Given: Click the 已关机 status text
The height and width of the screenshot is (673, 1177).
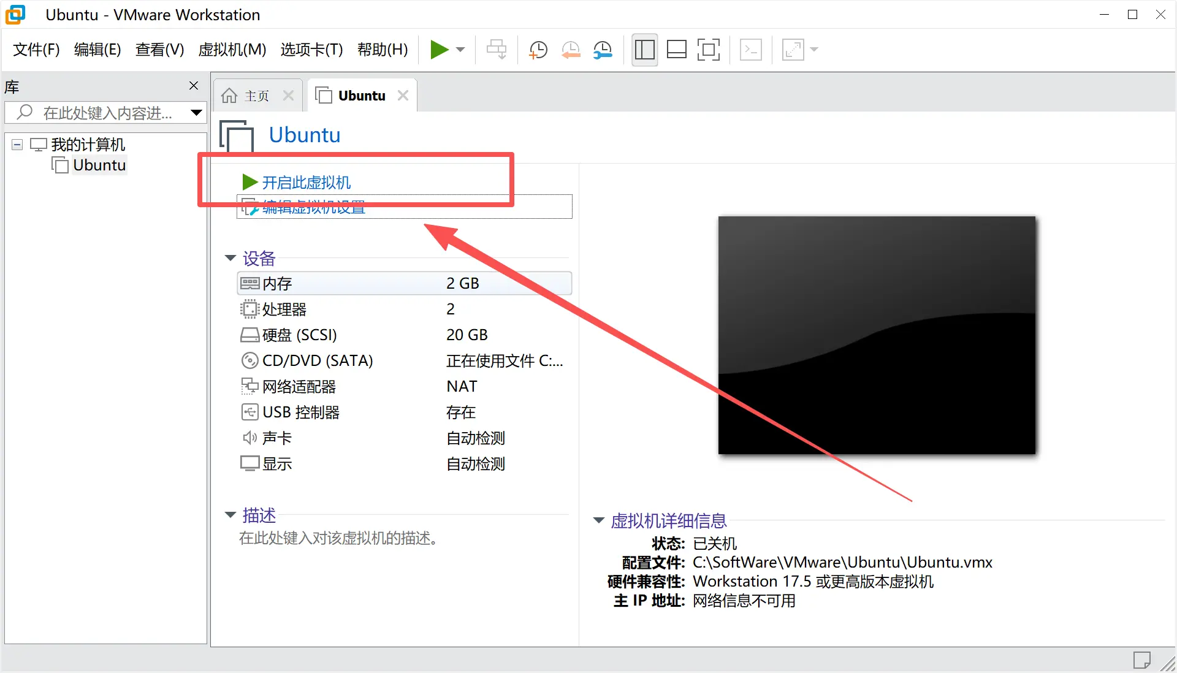Looking at the screenshot, I should point(715,544).
